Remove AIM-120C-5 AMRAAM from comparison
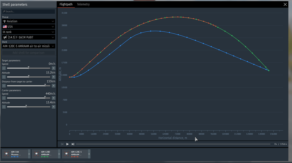This screenshot has height=163, width=292. (x=89, y=154)
